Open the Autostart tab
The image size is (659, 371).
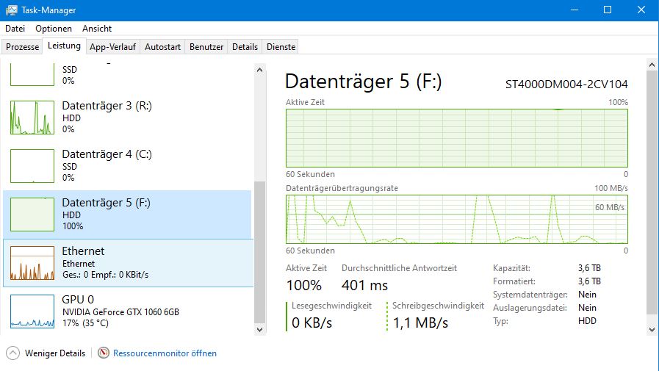162,47
